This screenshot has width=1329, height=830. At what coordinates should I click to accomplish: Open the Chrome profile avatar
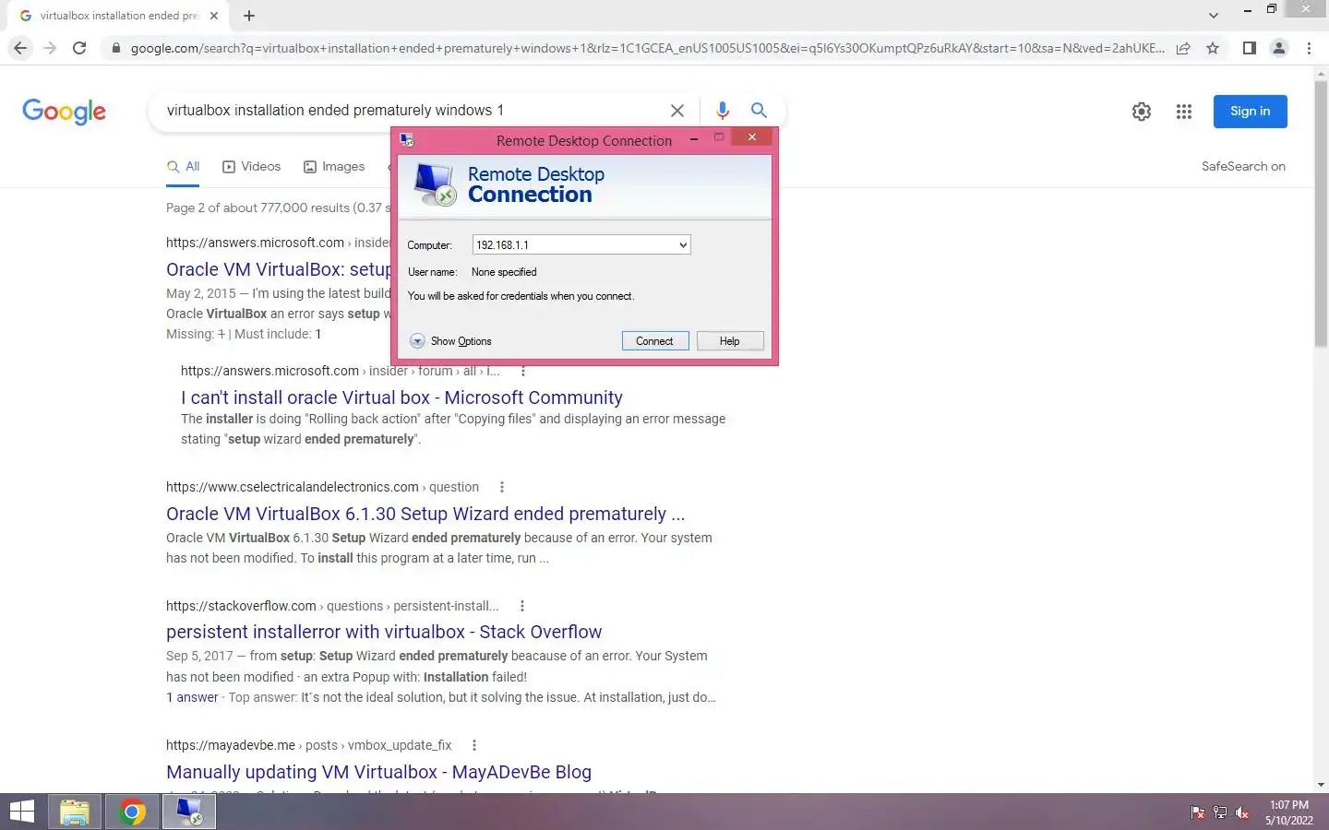1279,48
